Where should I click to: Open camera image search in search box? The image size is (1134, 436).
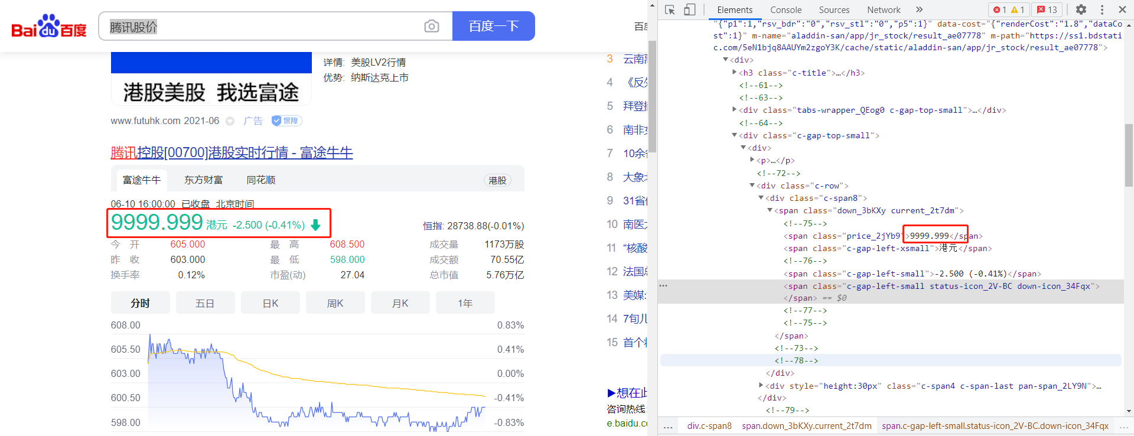tap(432, 26)
